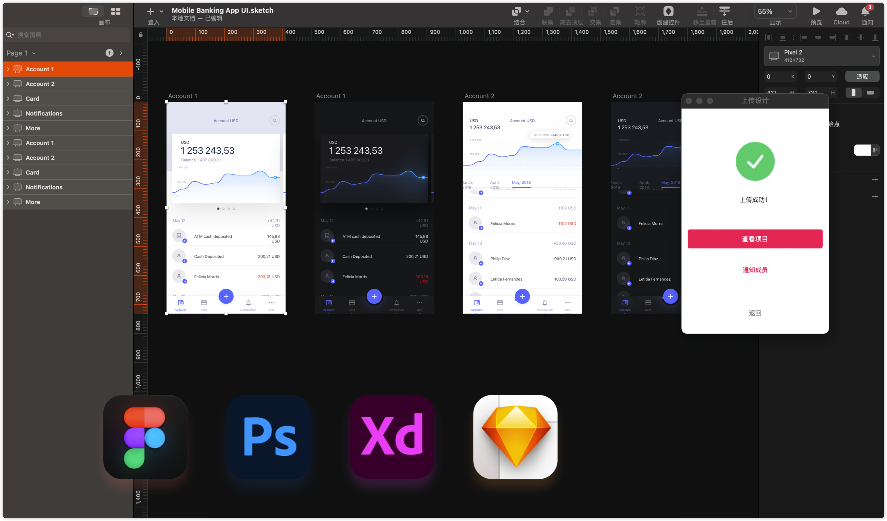This screenshot has height=521, width=887.
Task: Click the Account 1 title above the light artboard
Action: [x=183, y=96]
